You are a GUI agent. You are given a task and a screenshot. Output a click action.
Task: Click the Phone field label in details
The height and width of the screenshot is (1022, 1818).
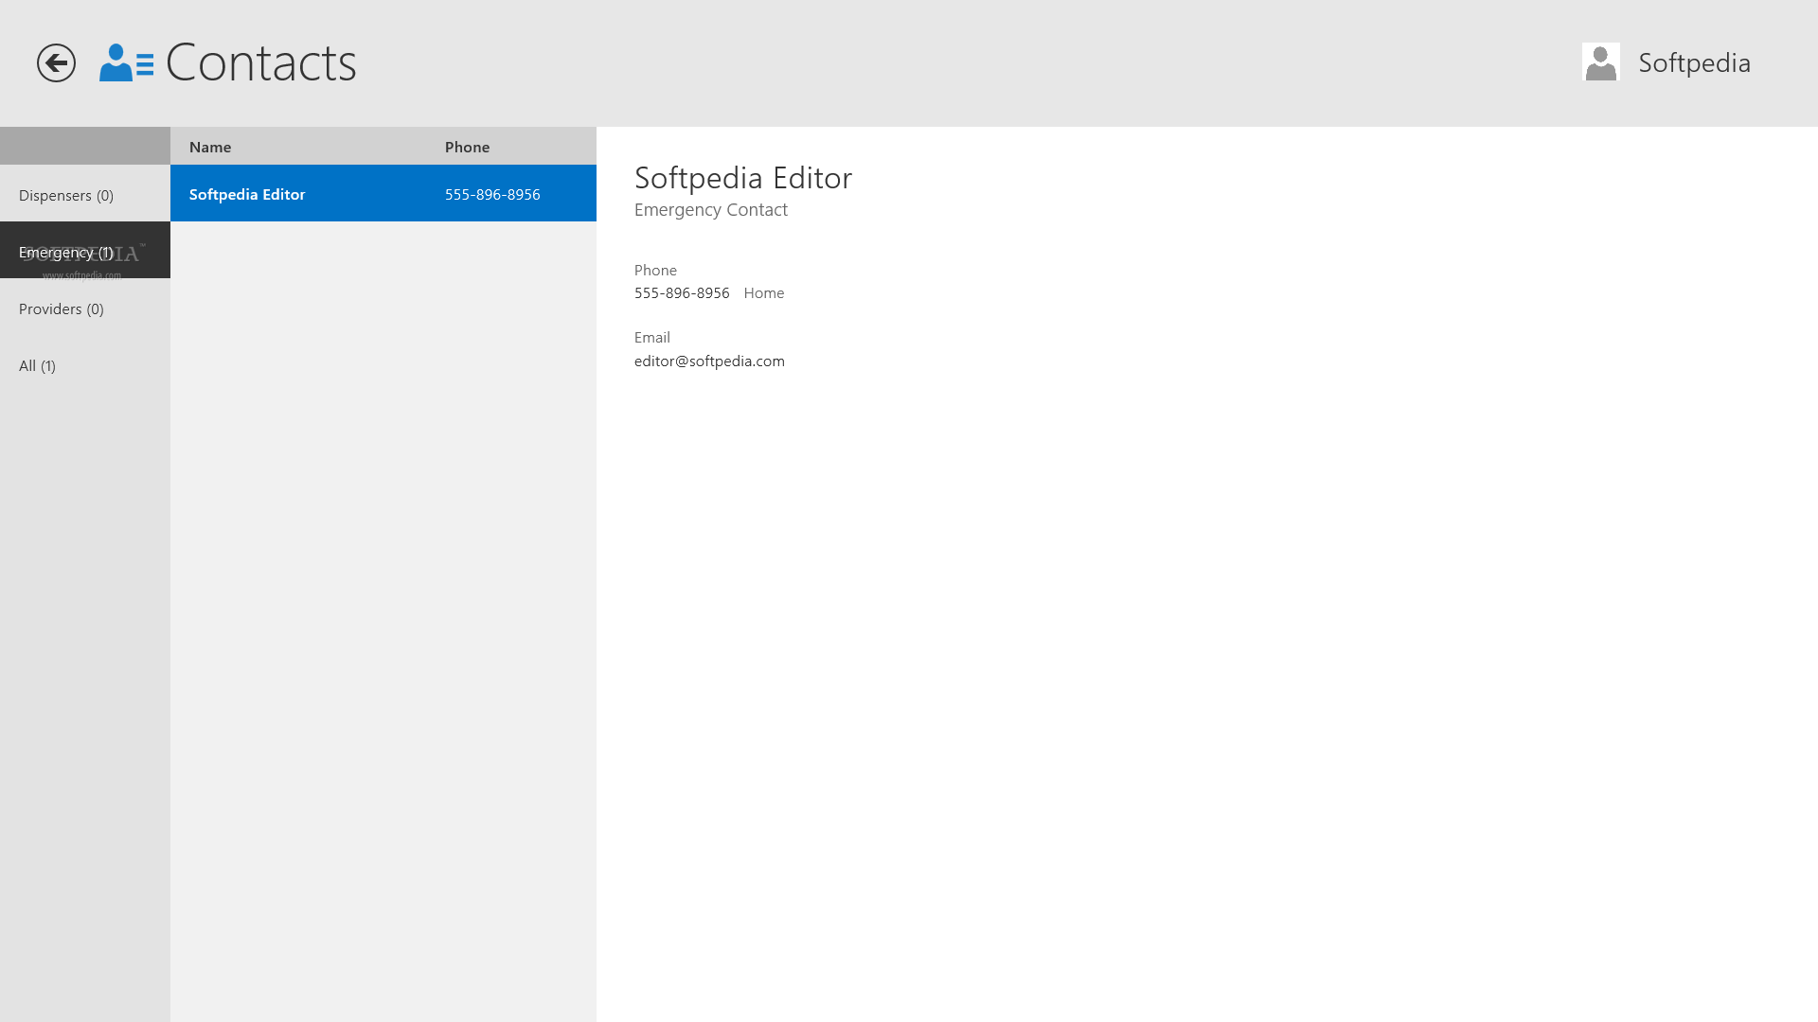point(655,270)
